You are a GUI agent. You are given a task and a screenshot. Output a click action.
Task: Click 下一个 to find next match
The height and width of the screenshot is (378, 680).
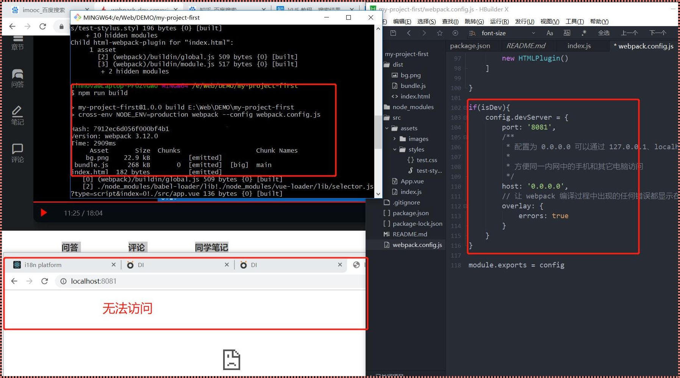(x=658, y=33)
